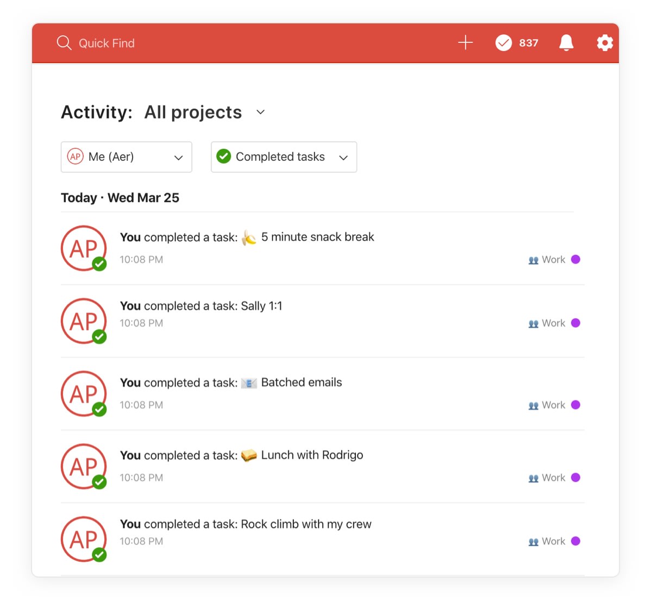The width and height of the screenshot is (651, 614).
Task: Click the AP avatar on the snack break entry
Action: point(84,248)
